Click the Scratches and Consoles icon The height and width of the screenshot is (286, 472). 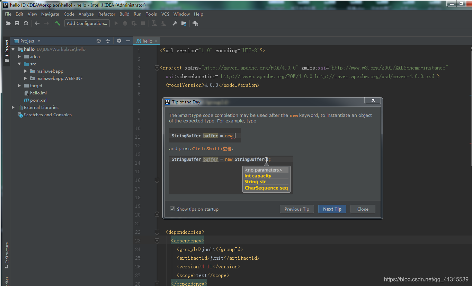[x=20, y=115]
